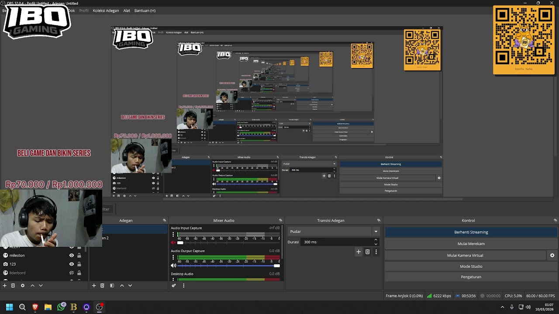Open the Pudar transition dropdown
This screenshot has height=314, width=559.
pyautogui.click(x=334, y=232)
